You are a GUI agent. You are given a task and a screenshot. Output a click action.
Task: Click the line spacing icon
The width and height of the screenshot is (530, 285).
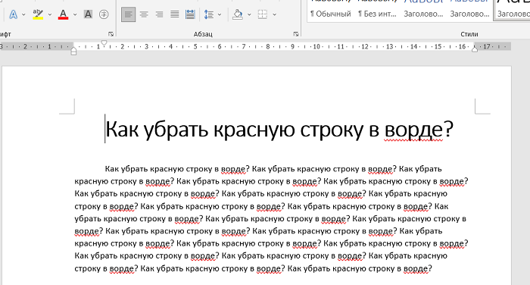209,14
